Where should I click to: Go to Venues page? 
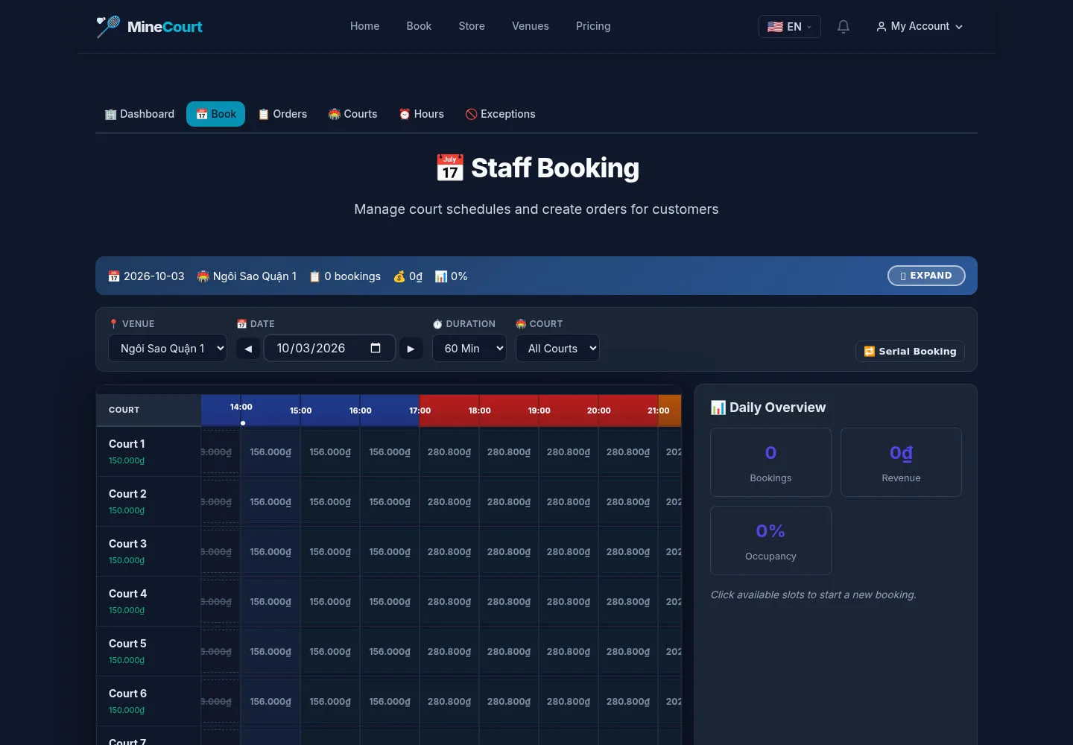[x=531, y=26]
